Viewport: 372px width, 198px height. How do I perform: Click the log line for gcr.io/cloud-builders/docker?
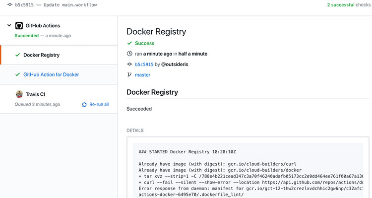tap(220, 170)
